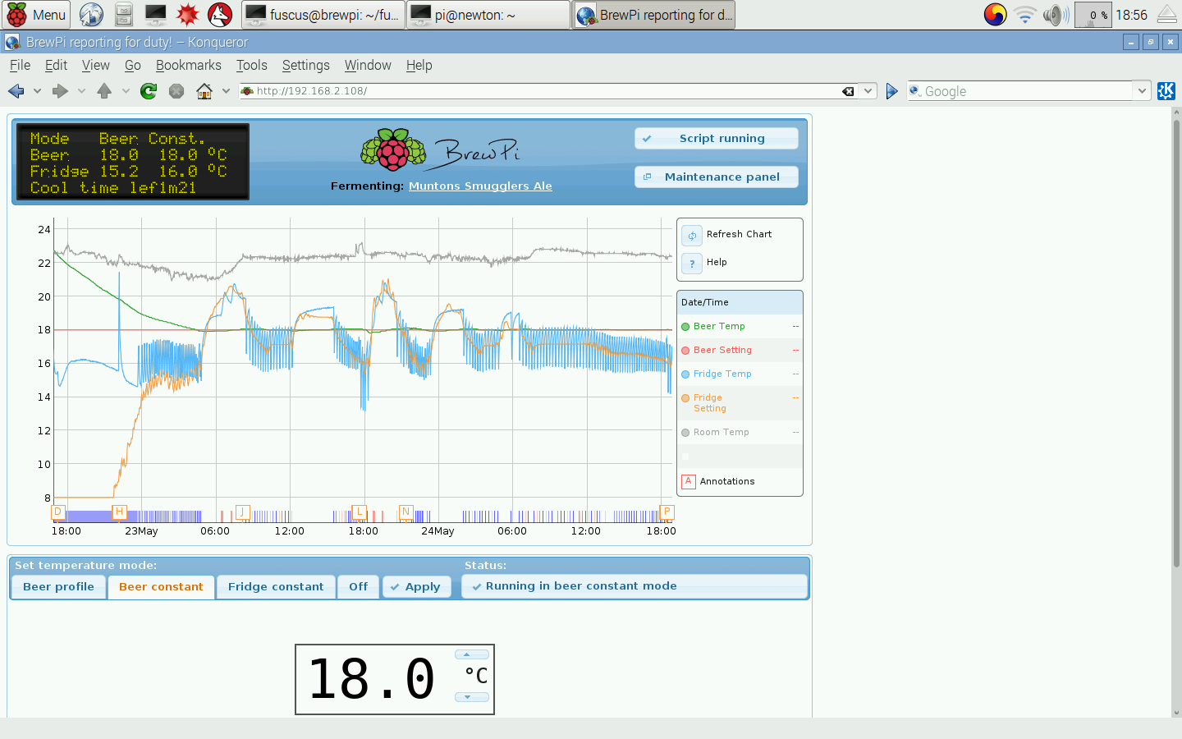
Task: Clear the location bar with clear icon
Action: 848,91
